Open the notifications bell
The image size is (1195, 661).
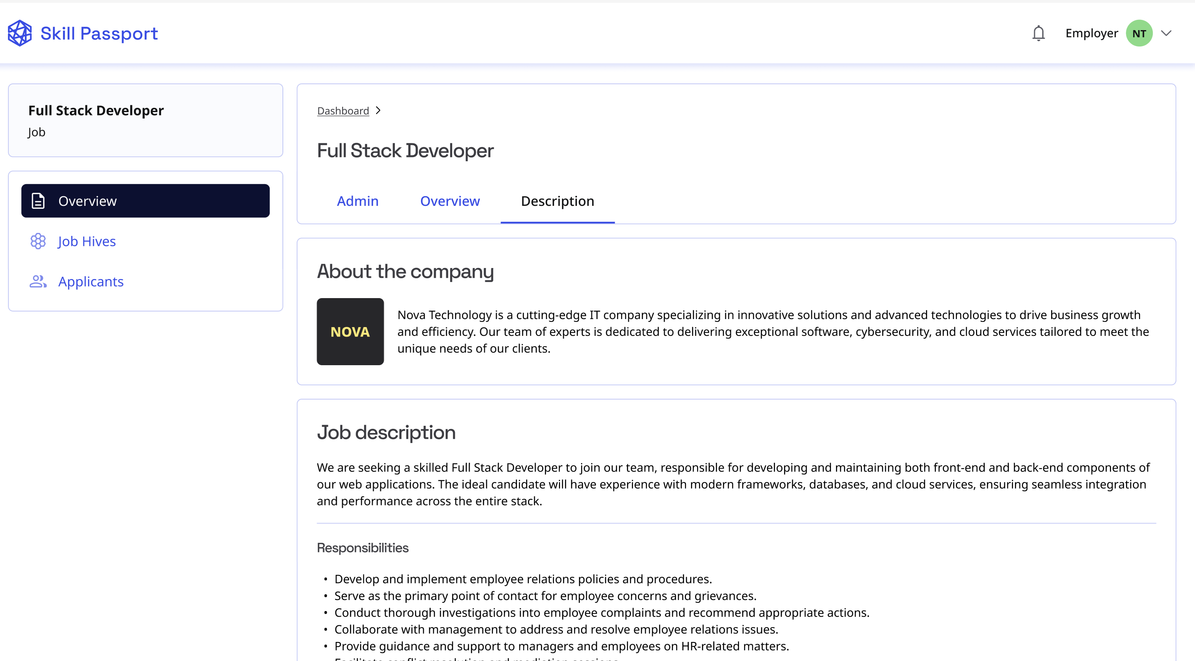click(1038, 34)
